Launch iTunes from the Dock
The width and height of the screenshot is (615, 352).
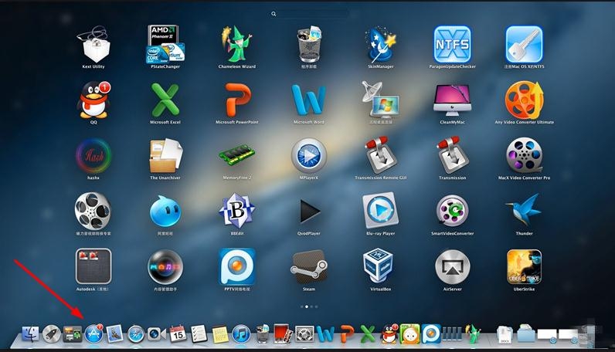241,334
